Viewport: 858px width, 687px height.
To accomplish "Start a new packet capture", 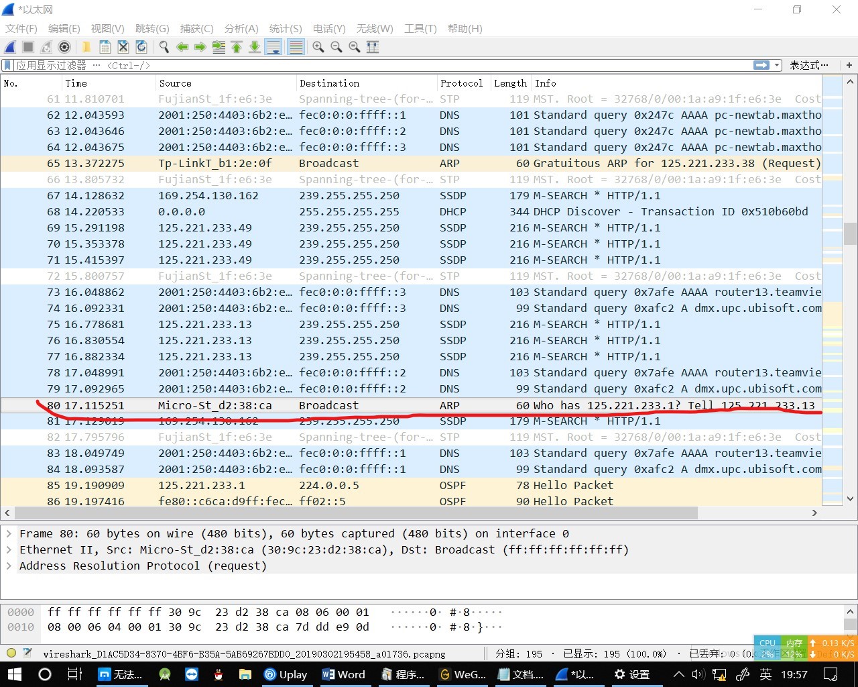I will point(9,46).
